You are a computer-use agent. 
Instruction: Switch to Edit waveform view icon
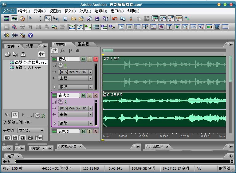pyautogui.click(x=6, y=19)
